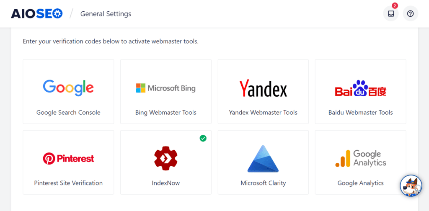Image resolution: width=429 pixels, height=211 pixels.
Task: Click the General Settings header title
Action: click(106, 14)
